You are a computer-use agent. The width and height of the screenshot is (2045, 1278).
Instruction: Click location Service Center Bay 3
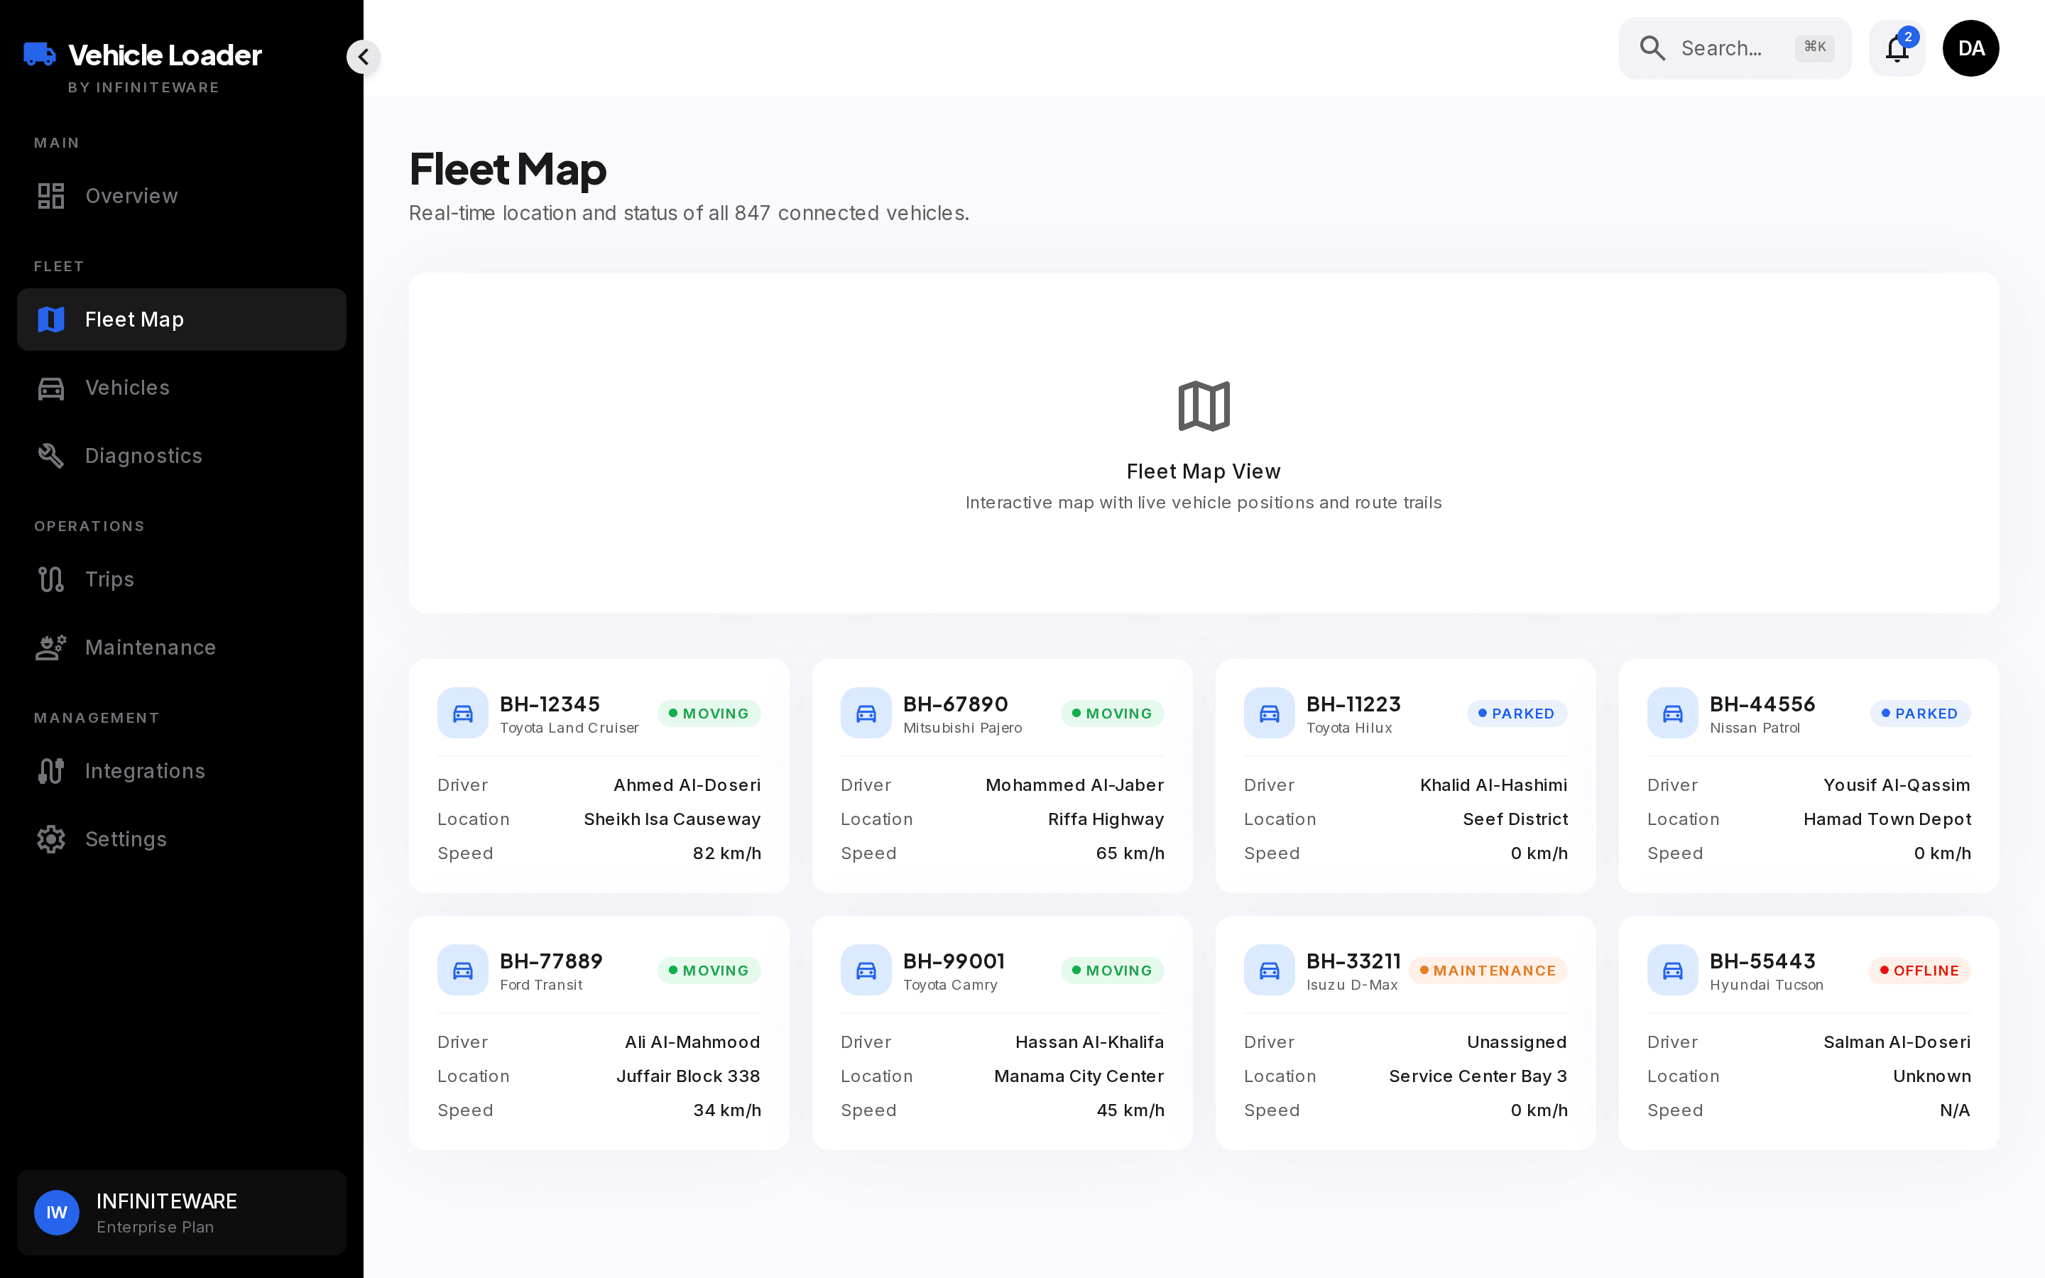1478,1076
